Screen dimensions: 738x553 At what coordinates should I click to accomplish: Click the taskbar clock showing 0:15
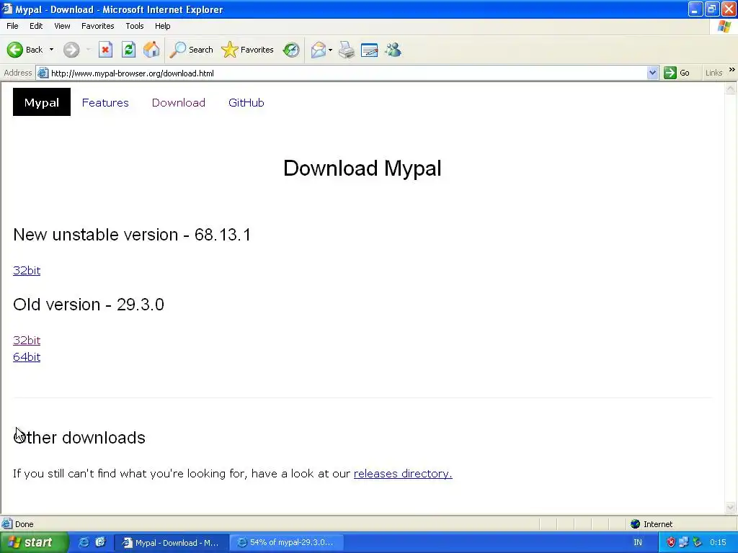(719, 542)
